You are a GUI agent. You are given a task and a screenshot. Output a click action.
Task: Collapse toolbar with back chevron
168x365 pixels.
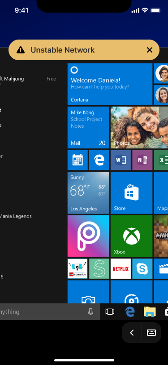click(132, 333)
